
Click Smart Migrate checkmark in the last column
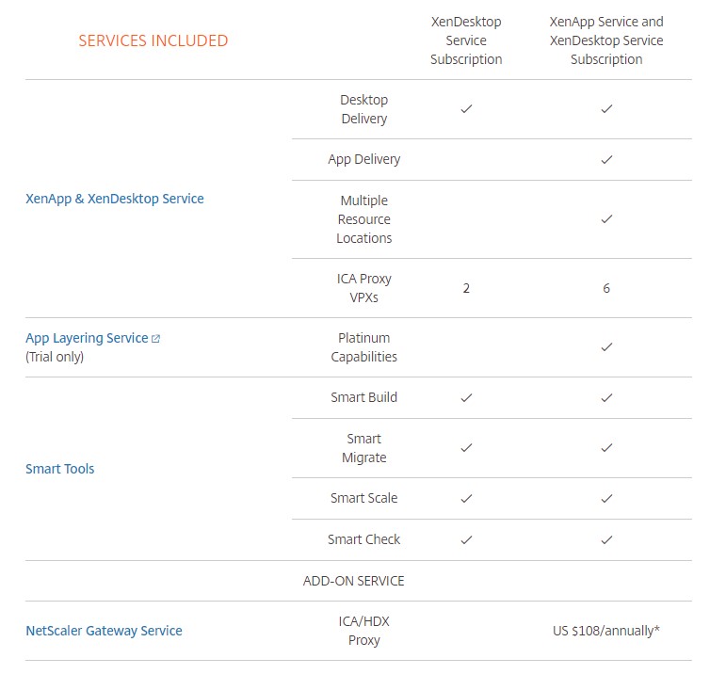coord(606,448)
